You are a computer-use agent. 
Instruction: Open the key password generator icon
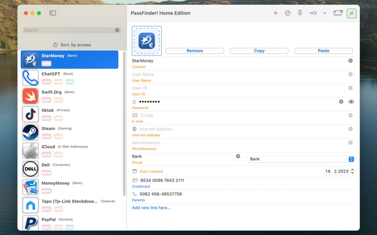[313, 13]
